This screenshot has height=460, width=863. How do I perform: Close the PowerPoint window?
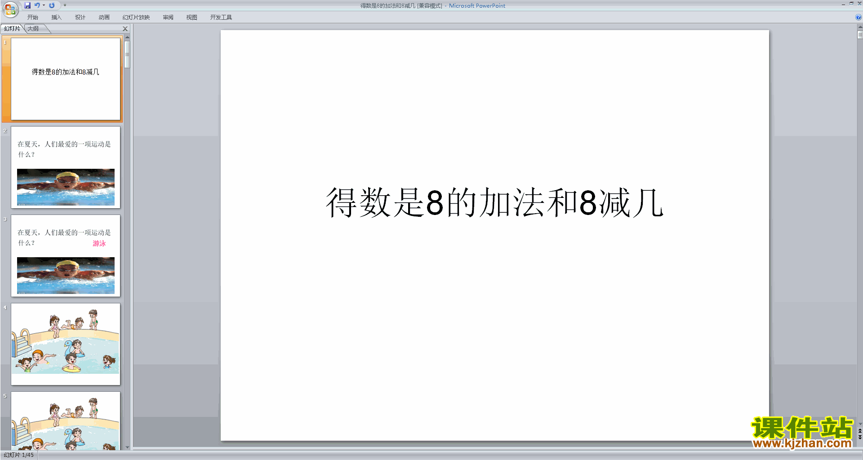pos(859,4)
